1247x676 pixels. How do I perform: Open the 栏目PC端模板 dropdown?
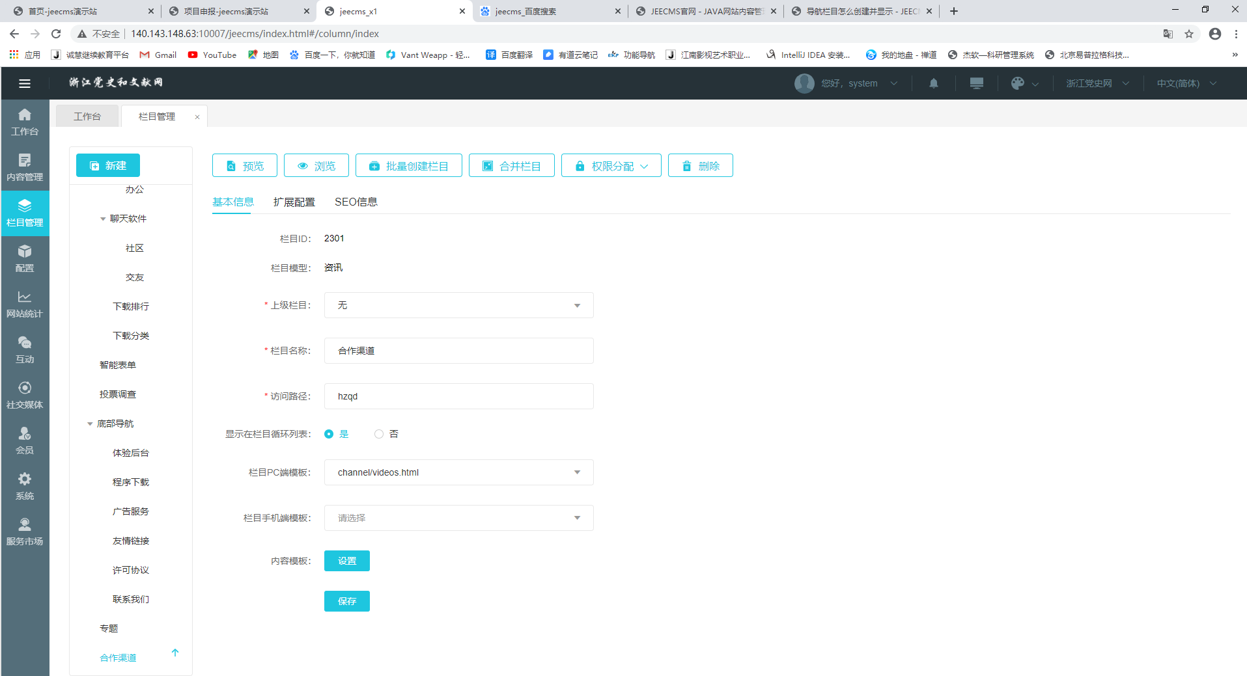(x=458, y=472)
